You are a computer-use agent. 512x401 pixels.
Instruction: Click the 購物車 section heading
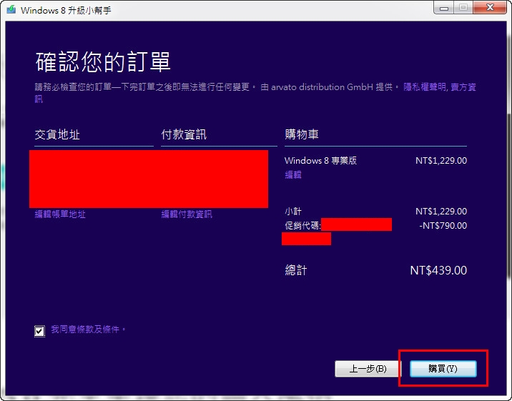tap(302, 134)
